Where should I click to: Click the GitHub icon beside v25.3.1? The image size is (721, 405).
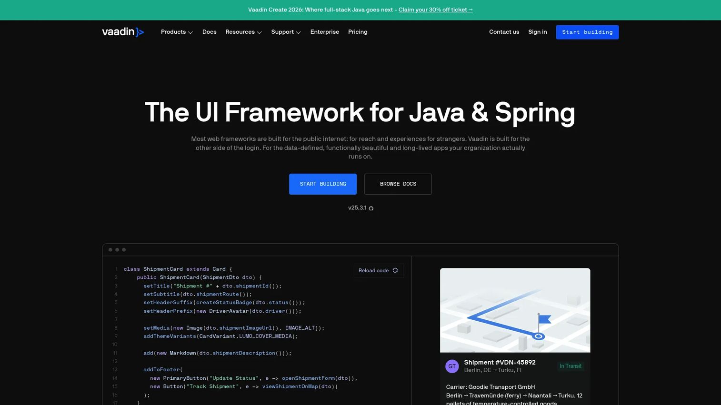[371, 208]
